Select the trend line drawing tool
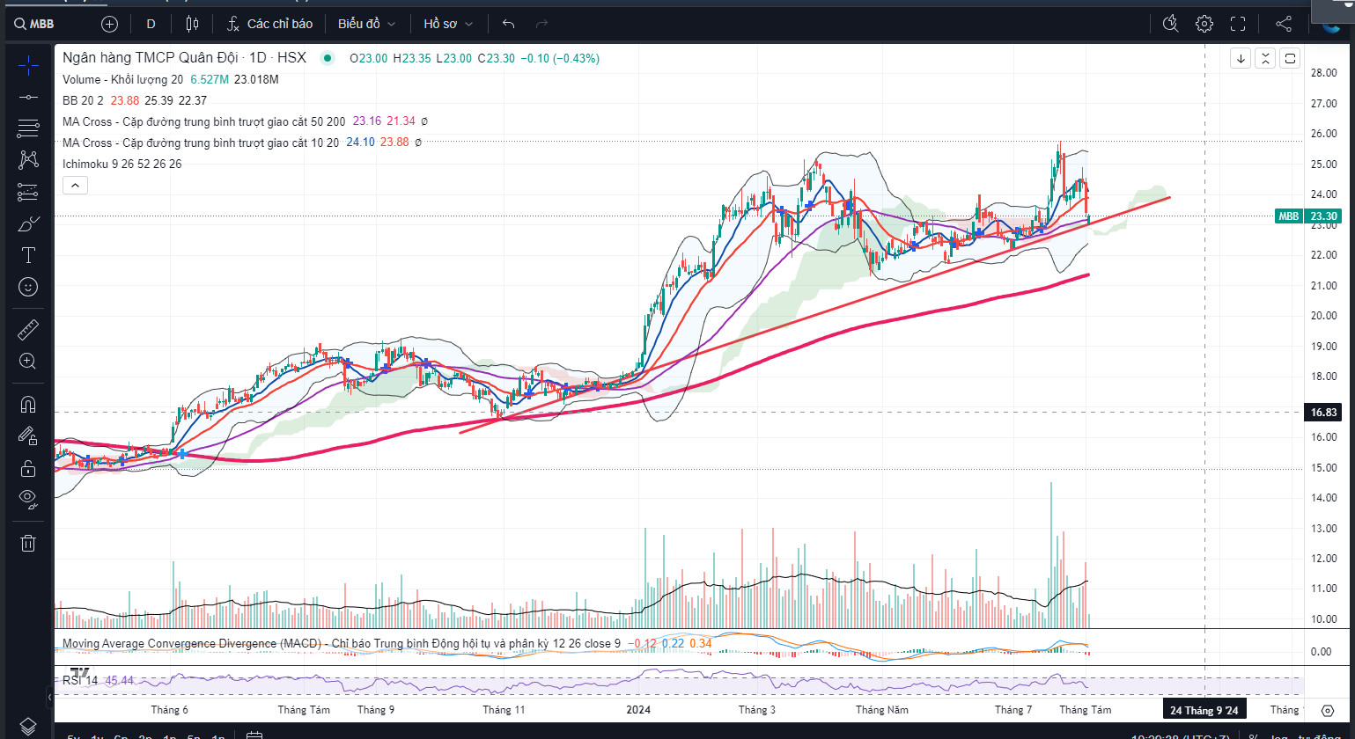Screen dimensions: 1355x739 point(28,97)
